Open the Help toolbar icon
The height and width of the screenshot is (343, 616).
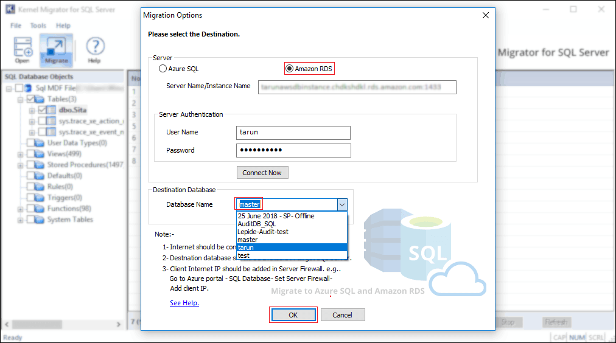[95, 50]
